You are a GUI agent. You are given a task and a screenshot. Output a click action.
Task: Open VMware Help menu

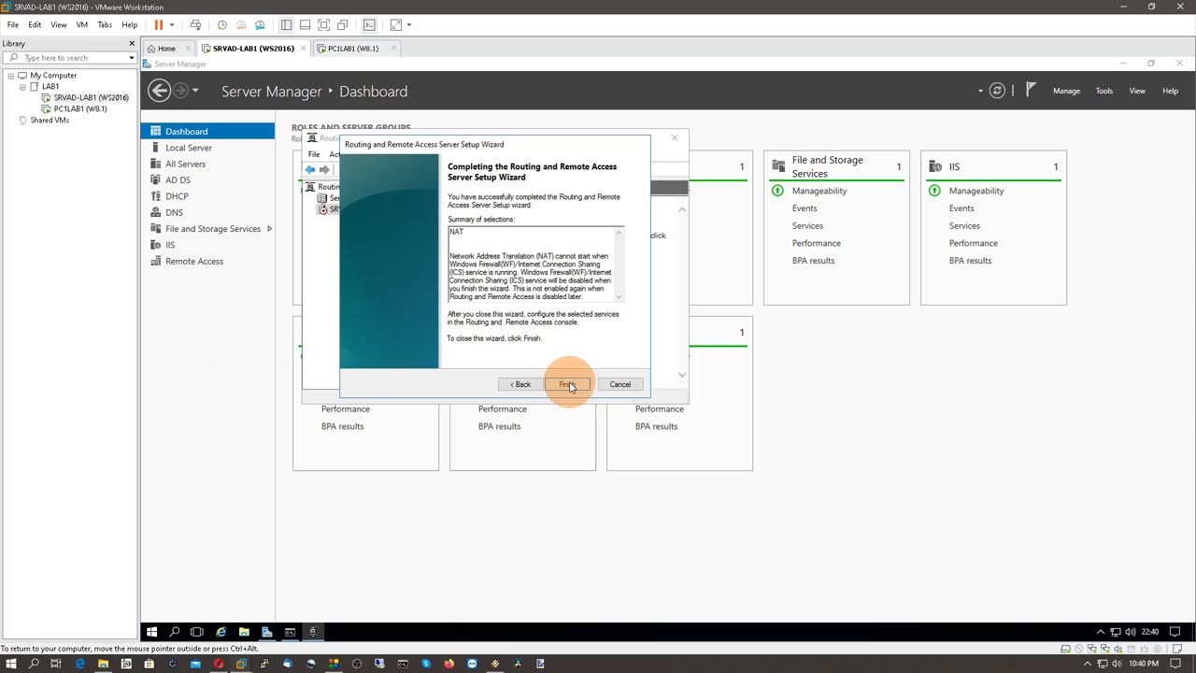click(x=129, y=25)
